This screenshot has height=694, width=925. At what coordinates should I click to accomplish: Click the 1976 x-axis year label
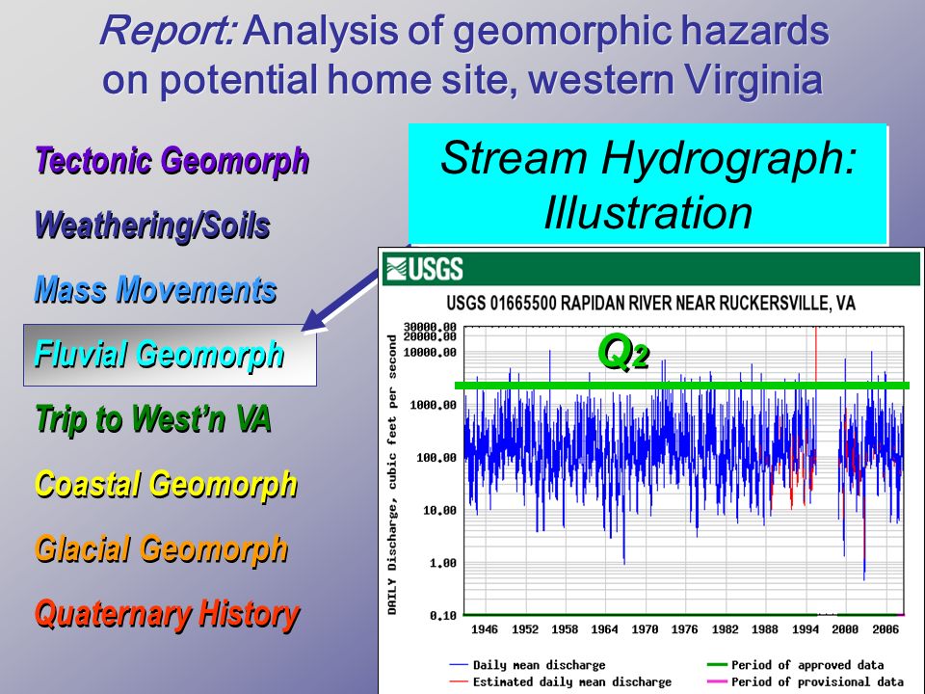coord(684,629)
